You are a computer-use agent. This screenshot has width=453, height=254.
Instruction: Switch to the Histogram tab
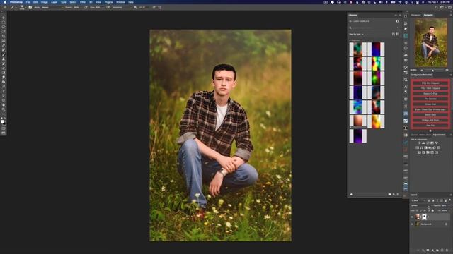pos(416,15)
